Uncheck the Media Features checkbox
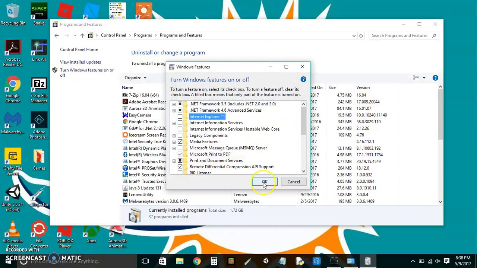Screen dimensions: 477x268 tap(180, 142)
